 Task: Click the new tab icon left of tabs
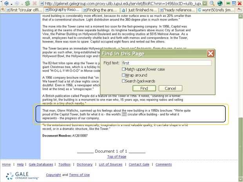3,10
